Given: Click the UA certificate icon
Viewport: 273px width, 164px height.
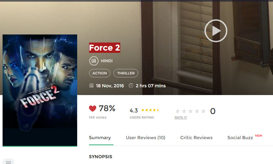Looking at the screenshot, I should [x=94, y=61].
